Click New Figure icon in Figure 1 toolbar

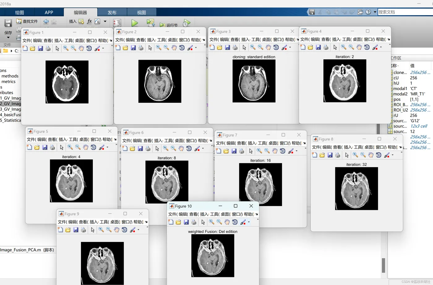click(25, 48)
